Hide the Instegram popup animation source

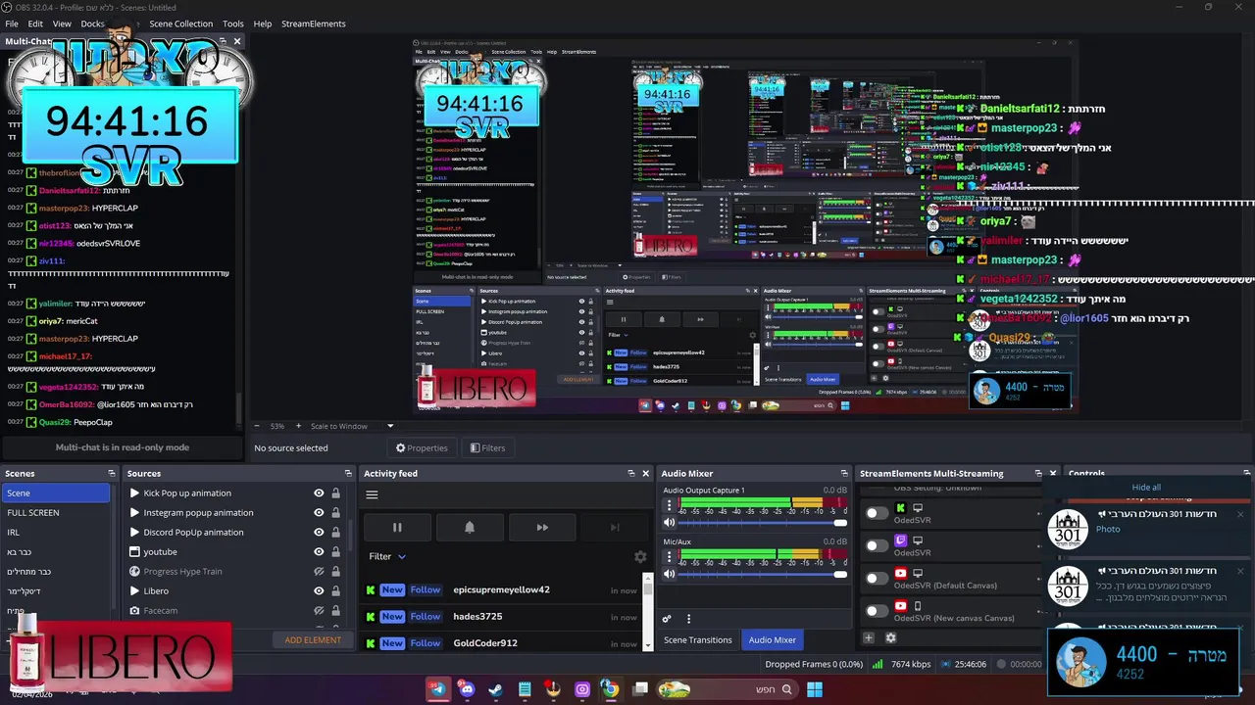point(319,513)
